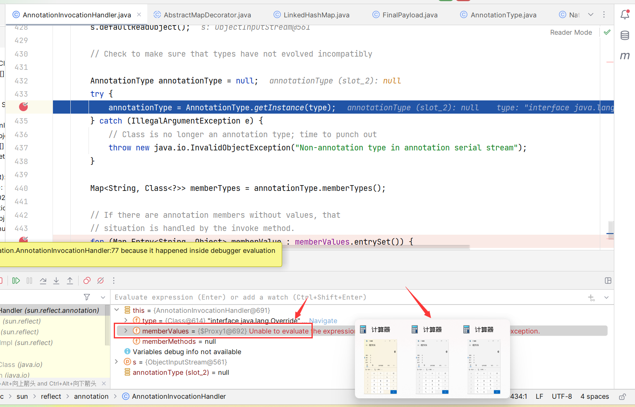The height and width of the screenshot is (407, 635).
Task: Switch to the FinalPayload.java tab
Action: click(x=410, y=15)
